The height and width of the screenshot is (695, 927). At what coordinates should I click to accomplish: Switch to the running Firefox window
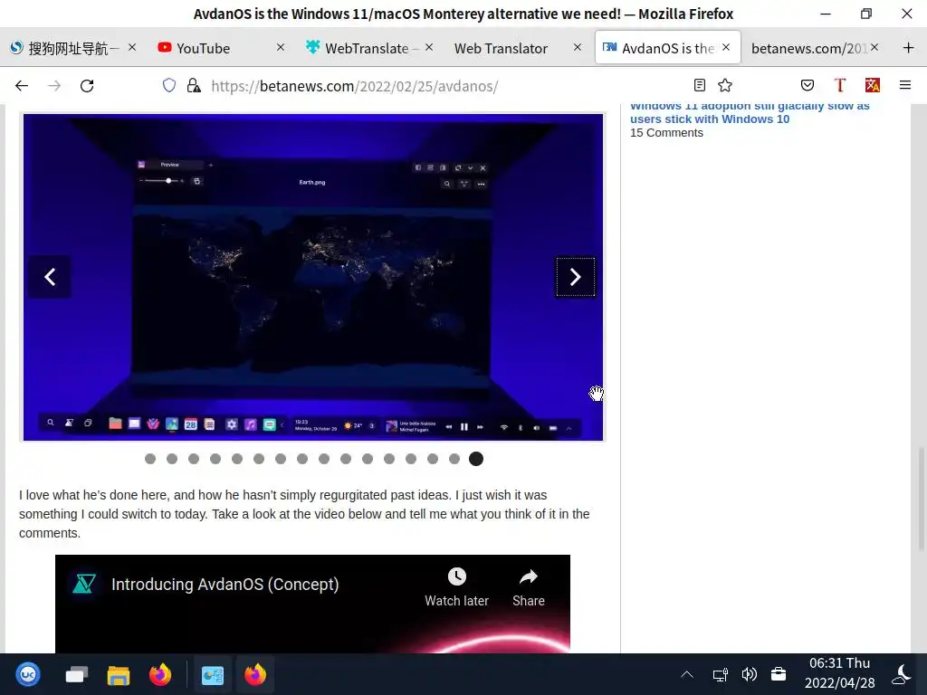pos(254,674)
